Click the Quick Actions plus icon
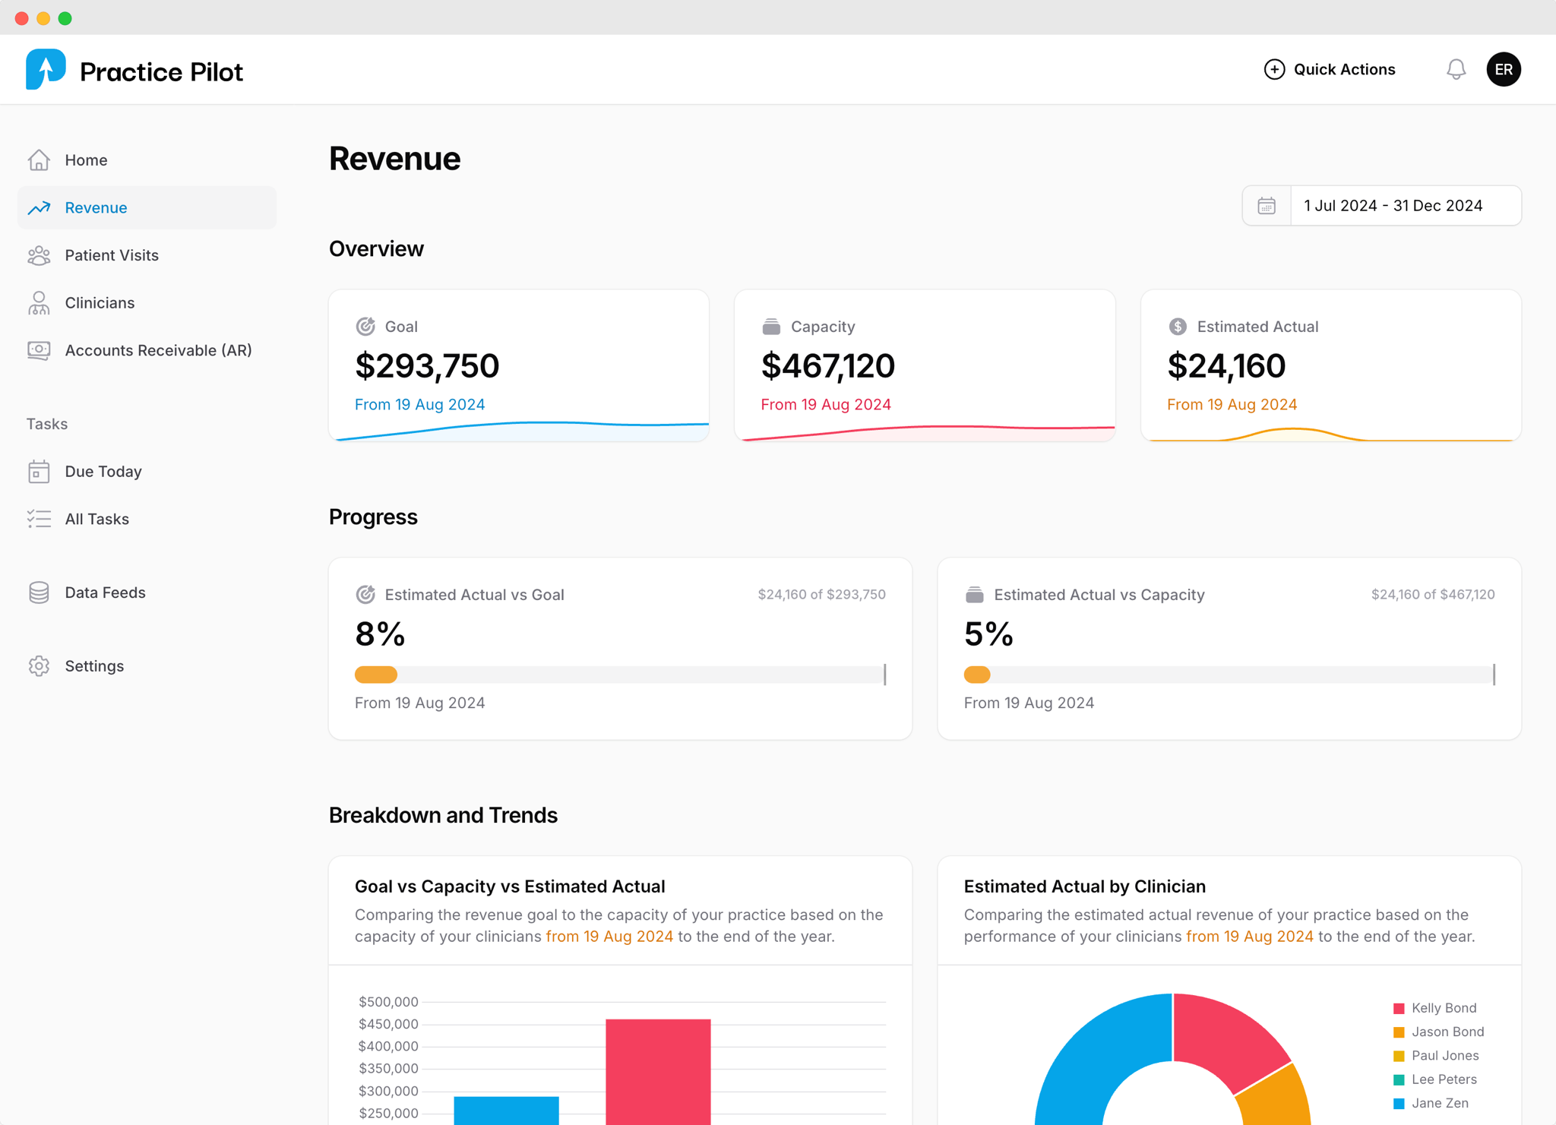This screenshot has height=1125, width=1556. pos(1274,70)
